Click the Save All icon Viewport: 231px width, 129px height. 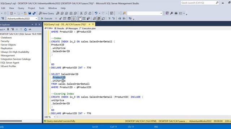coord(34,13)
